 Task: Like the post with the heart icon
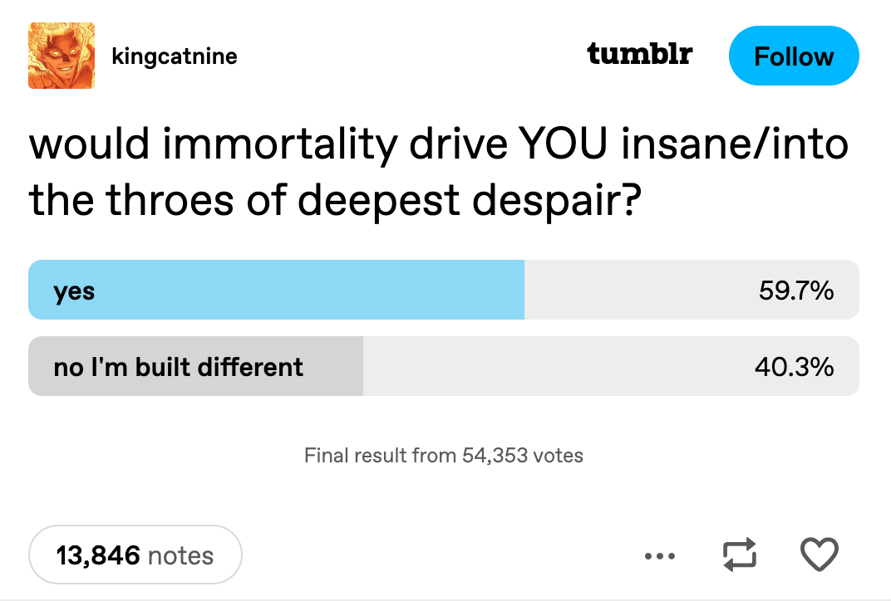tap(818, 554)
